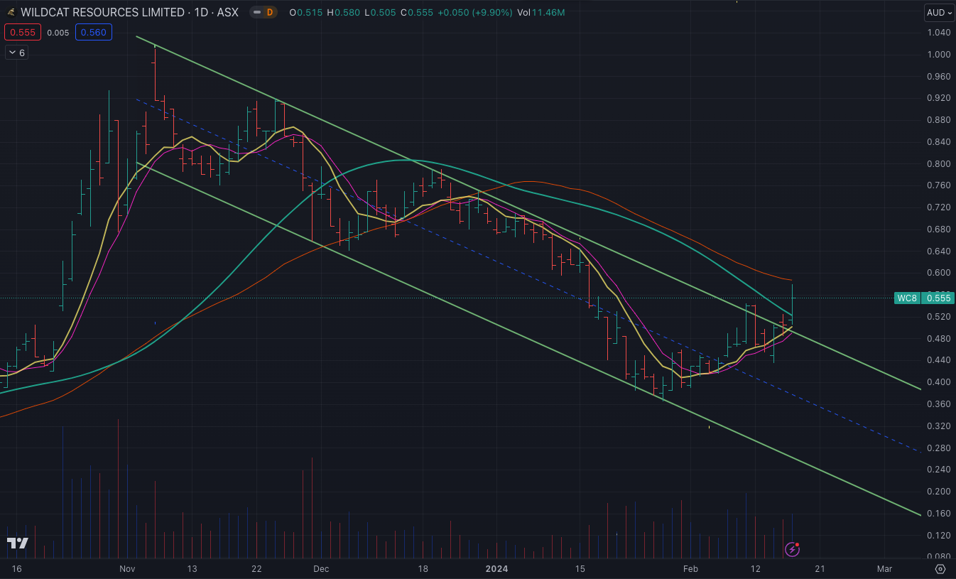The width and height of the screenshot is (956, 579).
Task: Click the 0.555 last price label on axis
Action: point(938,298)
